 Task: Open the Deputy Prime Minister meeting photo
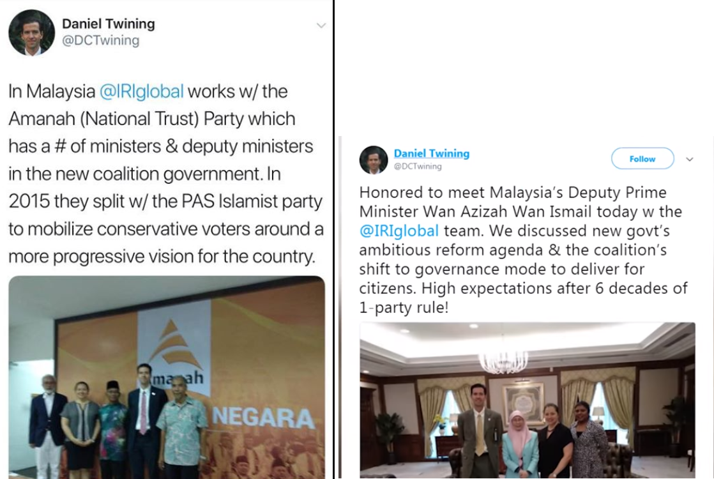tap(528, 400)
